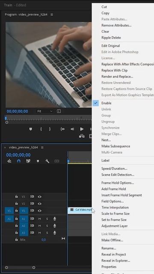
Task: Toggle sync lock for video track V1
Action: 32,211
